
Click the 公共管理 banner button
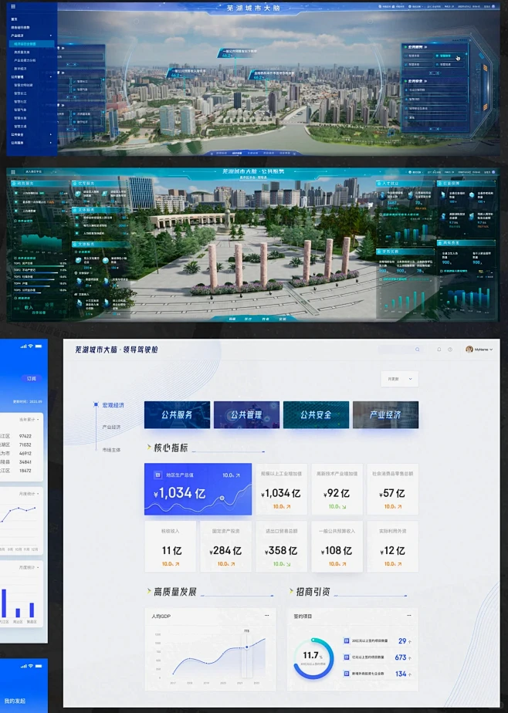tap(246, 414)
